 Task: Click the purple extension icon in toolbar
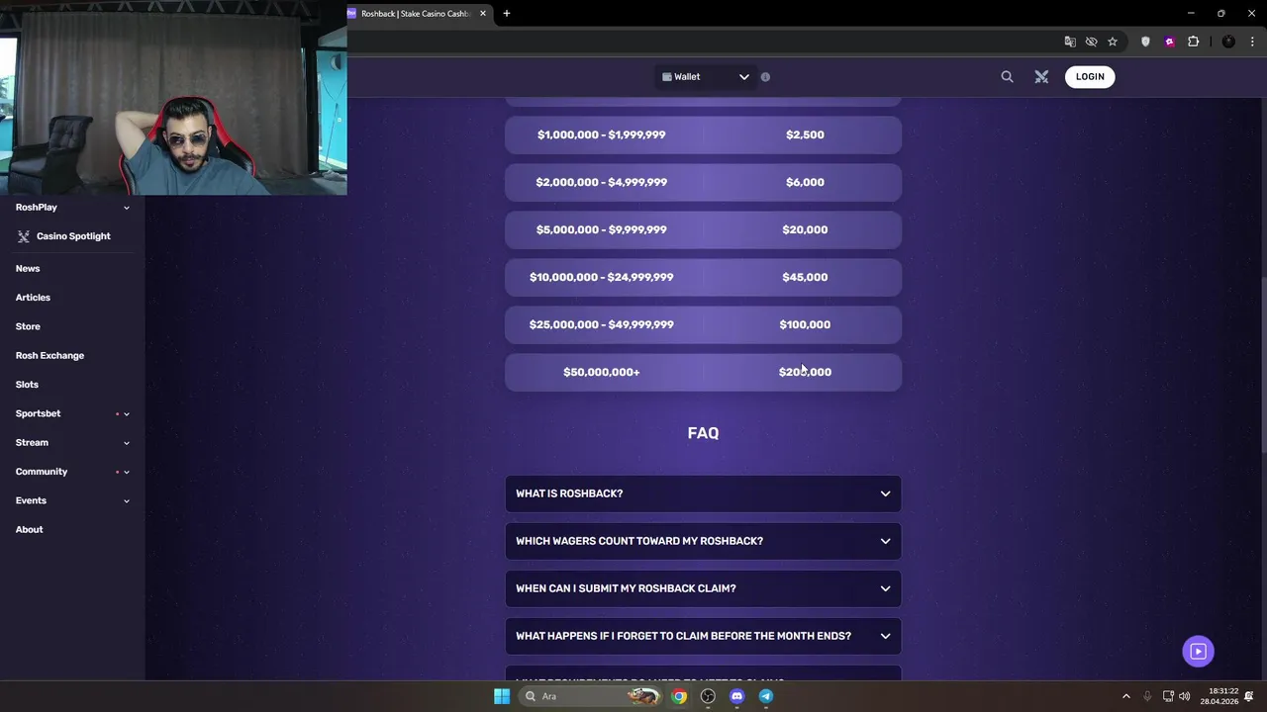(1169, 42)
